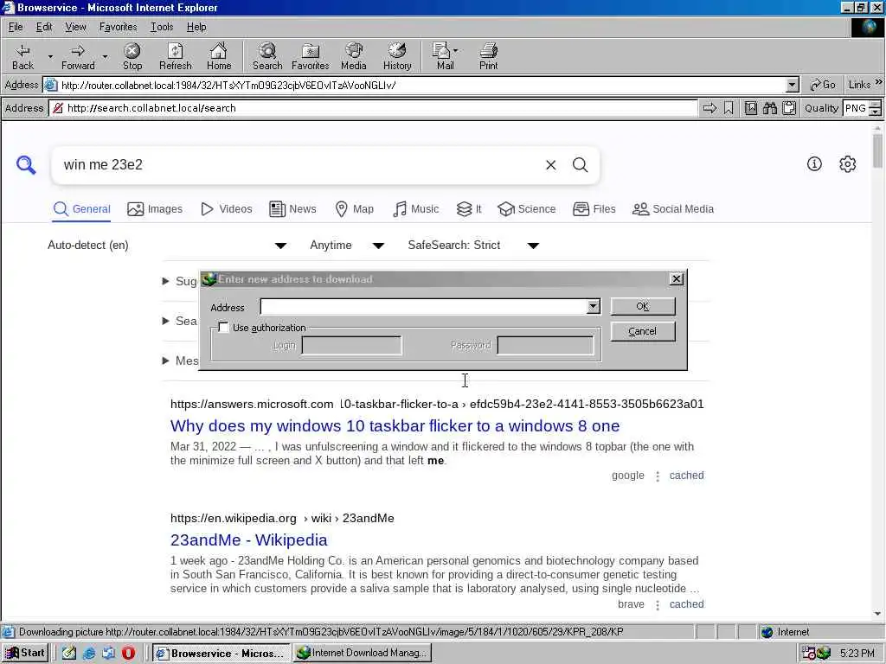The height and width of the screenshot is (664, 886).
Task: Open the search preferences gear icon
Action: point(848,163)
